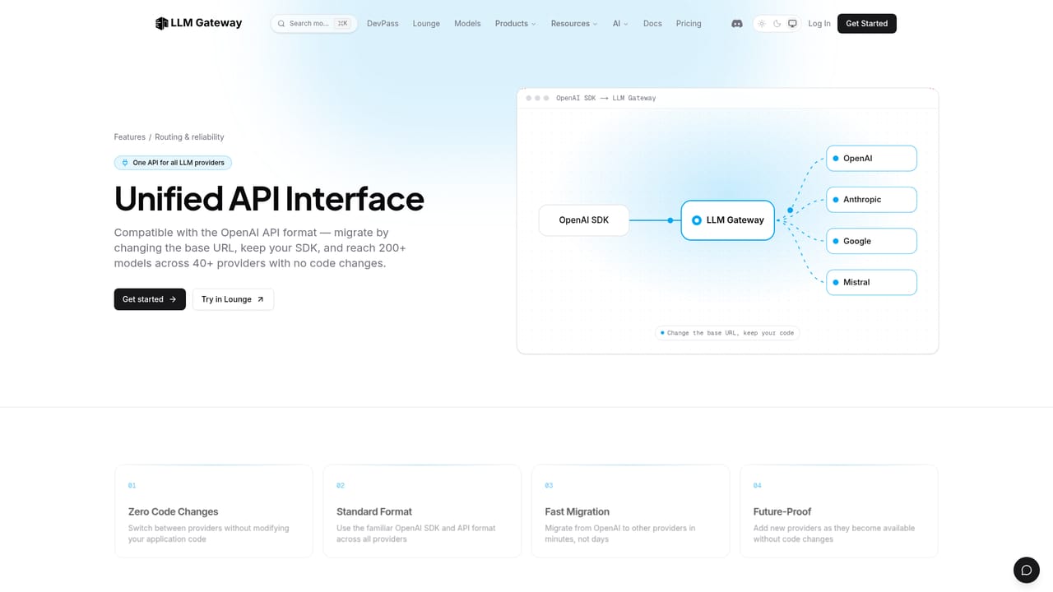Click One API for all LLM providers badge
Image resolution: width=1053 pixels, height=592 pixels.
173,163
